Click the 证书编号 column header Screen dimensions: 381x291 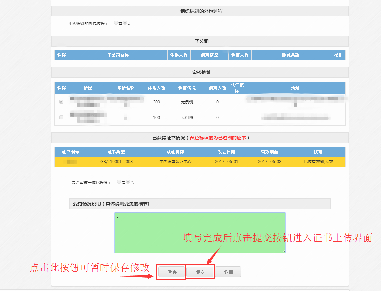pos(71,152)
